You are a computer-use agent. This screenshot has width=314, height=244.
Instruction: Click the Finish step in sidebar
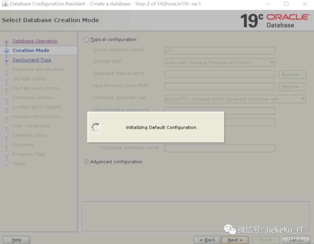click(x=19, y=163)
